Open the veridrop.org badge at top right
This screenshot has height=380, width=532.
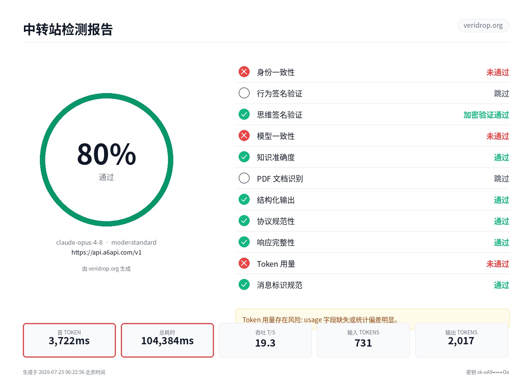(x=483, y=25)
